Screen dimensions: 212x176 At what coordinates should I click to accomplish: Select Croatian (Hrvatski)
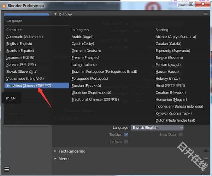coord(171,93)
